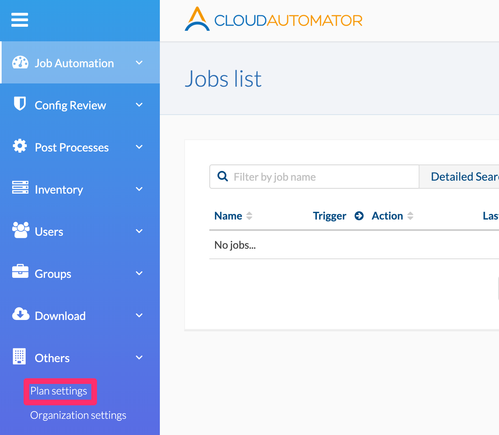Click the Others building icon
This screenshot has height=435, width=499.
pyautogui.click(x=19, y=356)
